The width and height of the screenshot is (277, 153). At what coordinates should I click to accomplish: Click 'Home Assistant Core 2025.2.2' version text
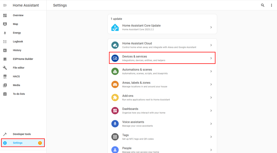tap(138, 30)
